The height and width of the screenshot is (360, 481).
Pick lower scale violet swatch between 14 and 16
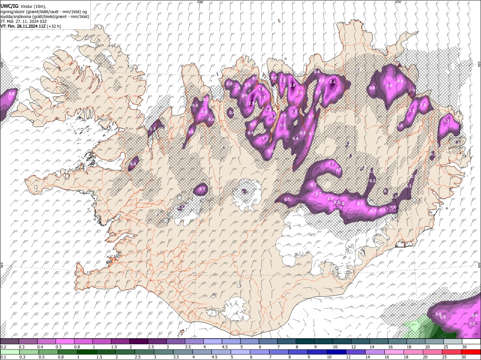tap(374, 352)
